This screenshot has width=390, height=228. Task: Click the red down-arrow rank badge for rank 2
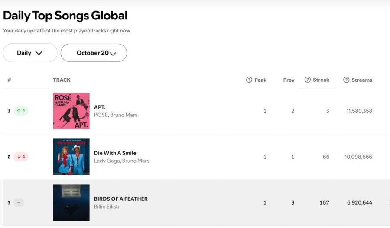tap(21, 157)
